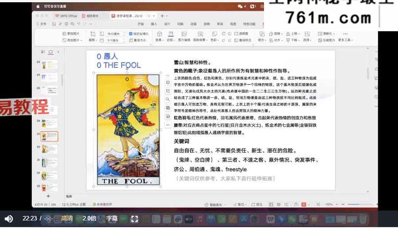Click the layers icon in the floating picture toolbar
Screen dimensions: 398x228
(168, 83)
